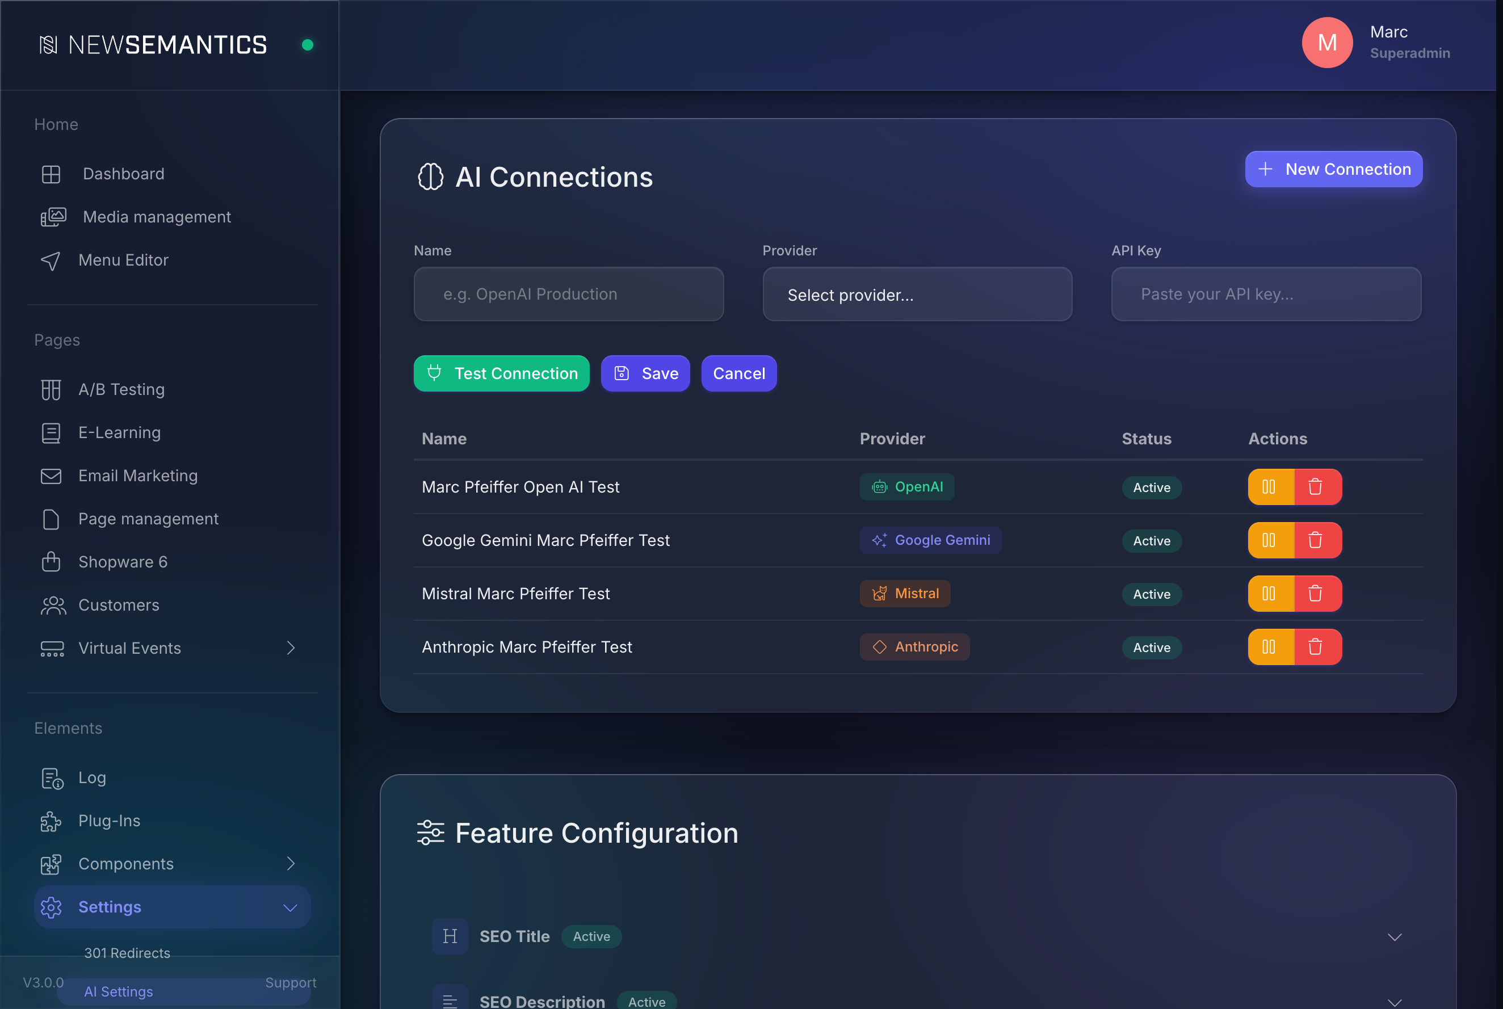This screenshot has height=1009, width=1503.
Task: Delete the Marc Pfeiffer Open AI Test connection
Action: [x=1317, y=487]
